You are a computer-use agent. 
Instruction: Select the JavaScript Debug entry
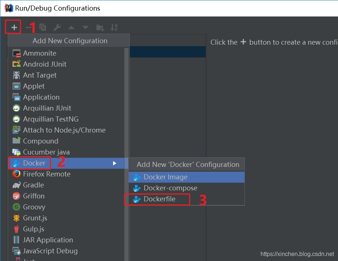[66, 251]
